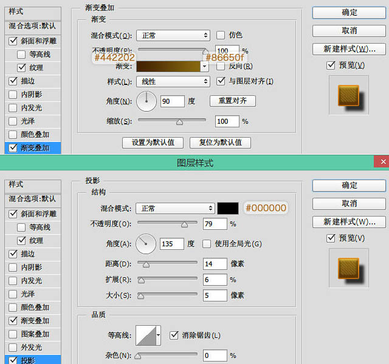Open 混合模式 dropdown in 投影 panel
The width and height of the screenshot is (389, 364).
point(175,208)
